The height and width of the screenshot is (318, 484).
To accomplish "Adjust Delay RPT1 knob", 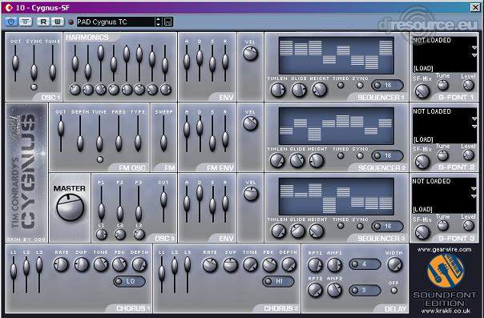I will (315, 265).
